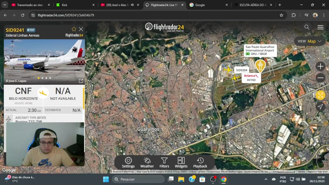Screen dimensions: 329x185
Task: Click the Sideral aircraft photo
Action: (x=44, y=62)
